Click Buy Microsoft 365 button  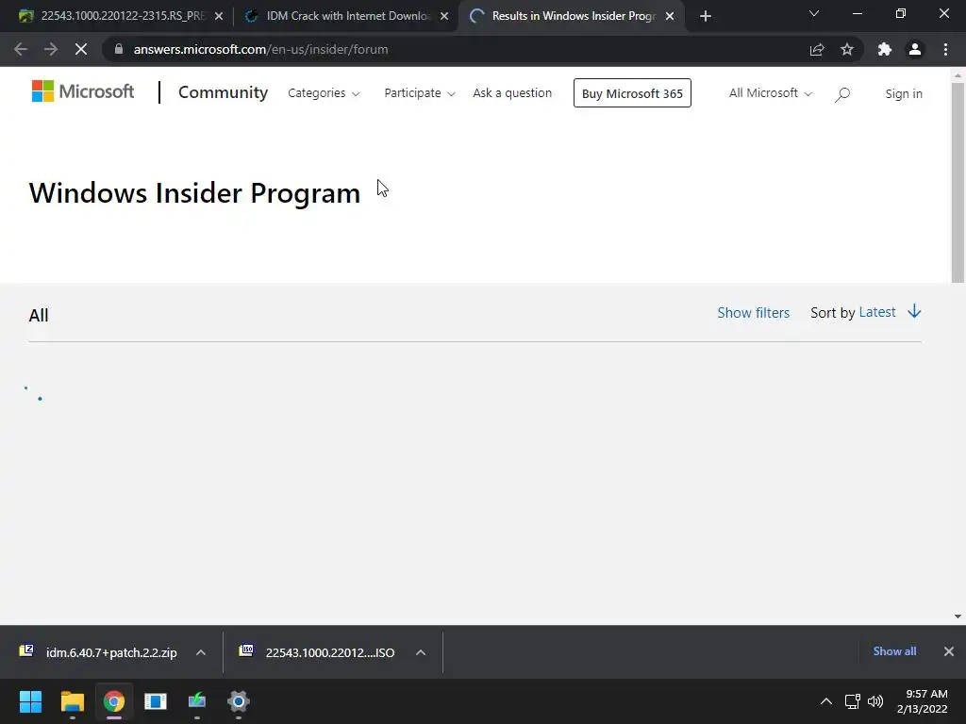[x=632, y=93]
